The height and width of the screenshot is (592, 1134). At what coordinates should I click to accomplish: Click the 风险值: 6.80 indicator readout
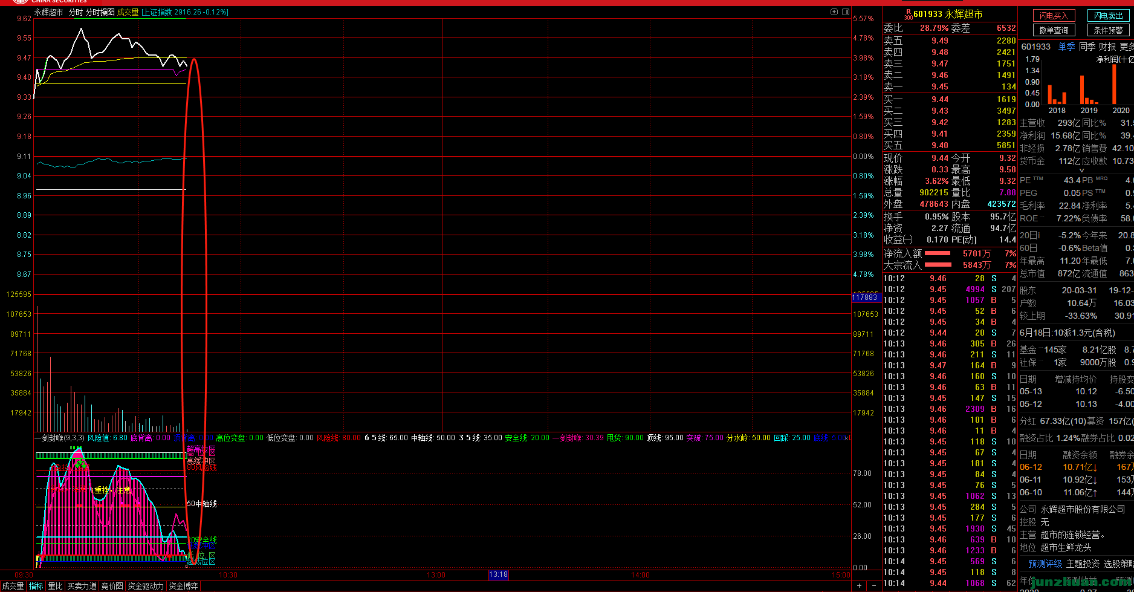click(x=107, y=438)
